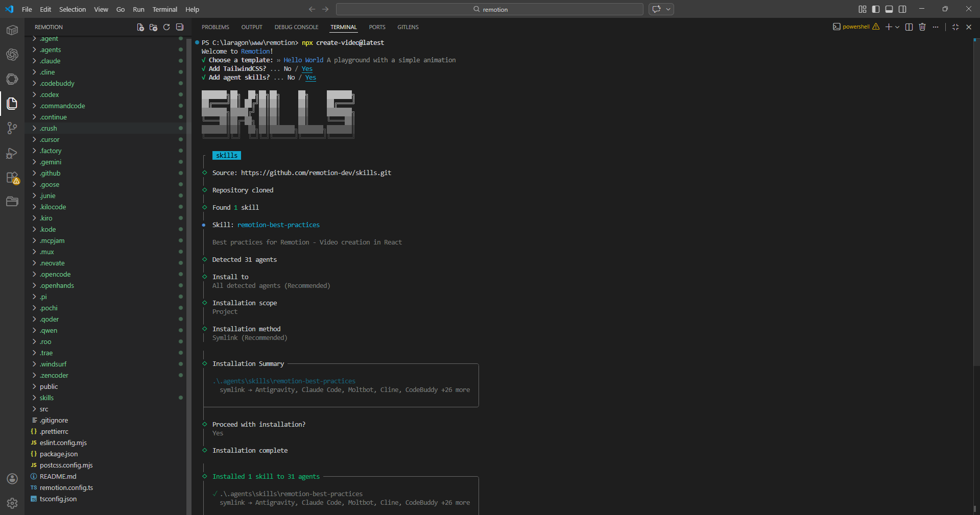The height and width of the screenshot is (515, 980).
Task: Click the New Folder icon in Explorer
Action: pos(153,27)
